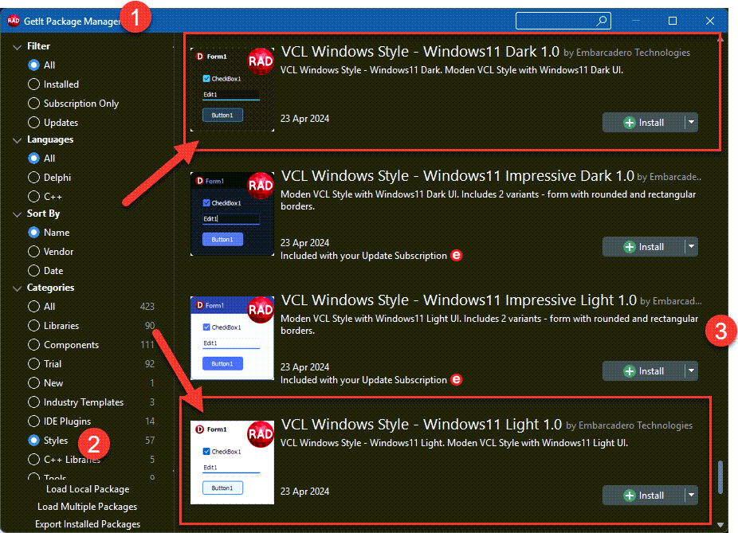Image resolution: width=738 pixels, height=533 pixels.
Task: Select the Installed filter option
Action: click(33, 84)
